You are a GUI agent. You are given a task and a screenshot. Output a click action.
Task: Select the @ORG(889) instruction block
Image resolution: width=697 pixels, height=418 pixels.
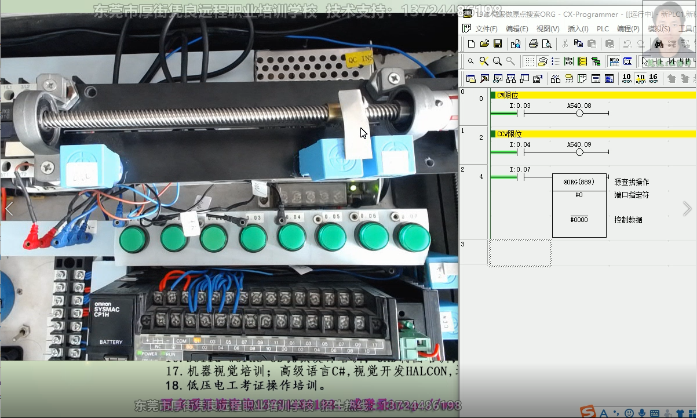[579, 206]
